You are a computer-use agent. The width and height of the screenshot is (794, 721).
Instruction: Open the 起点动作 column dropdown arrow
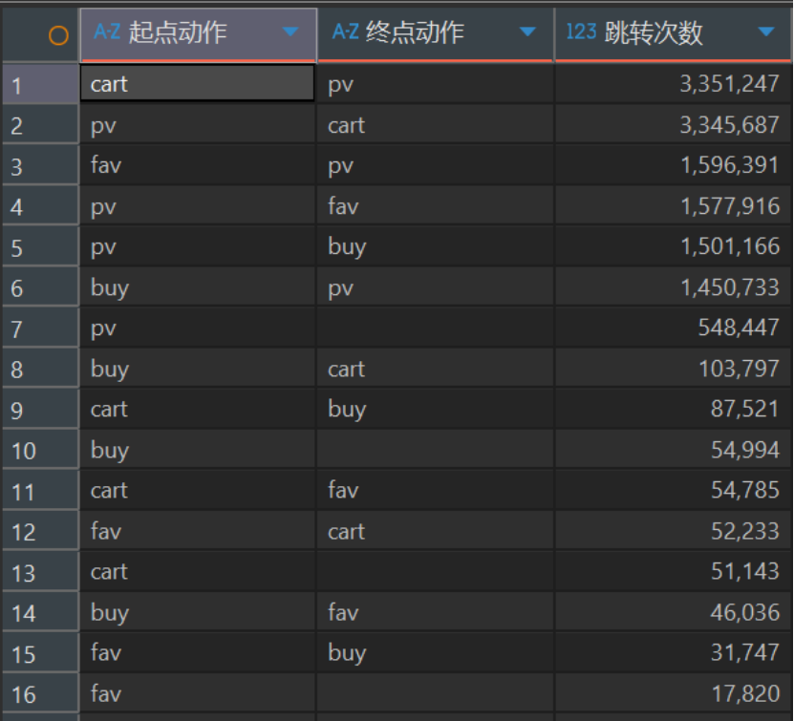290,32
